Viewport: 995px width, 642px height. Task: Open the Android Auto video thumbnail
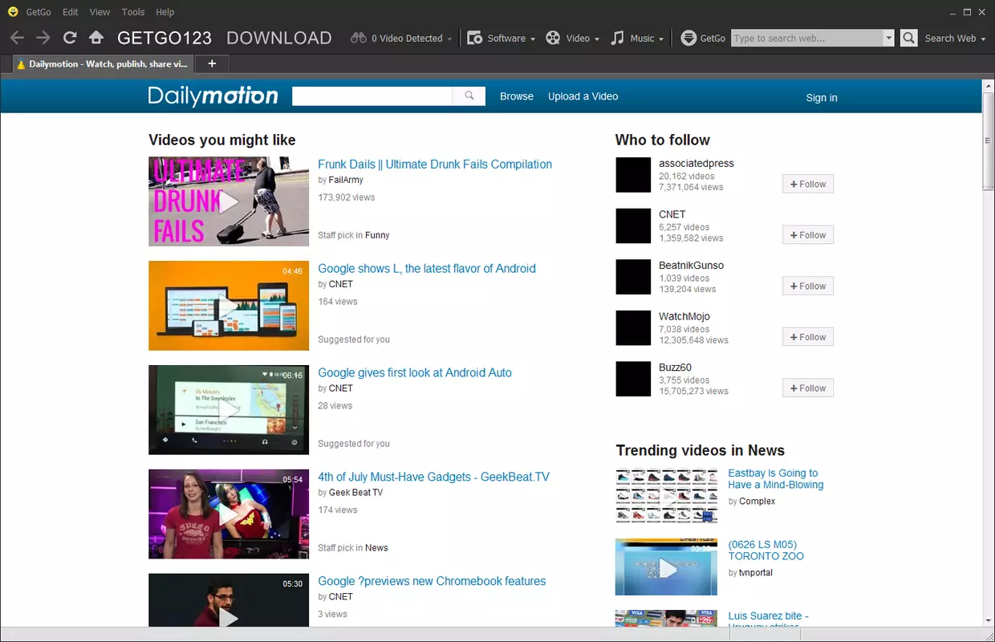click(x=229, y=410)
